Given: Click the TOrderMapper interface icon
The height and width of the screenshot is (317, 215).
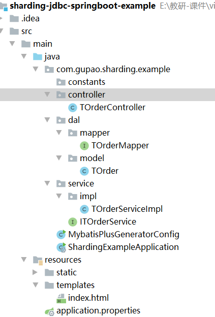Looking at the screenshot, I should coord(84,146).
